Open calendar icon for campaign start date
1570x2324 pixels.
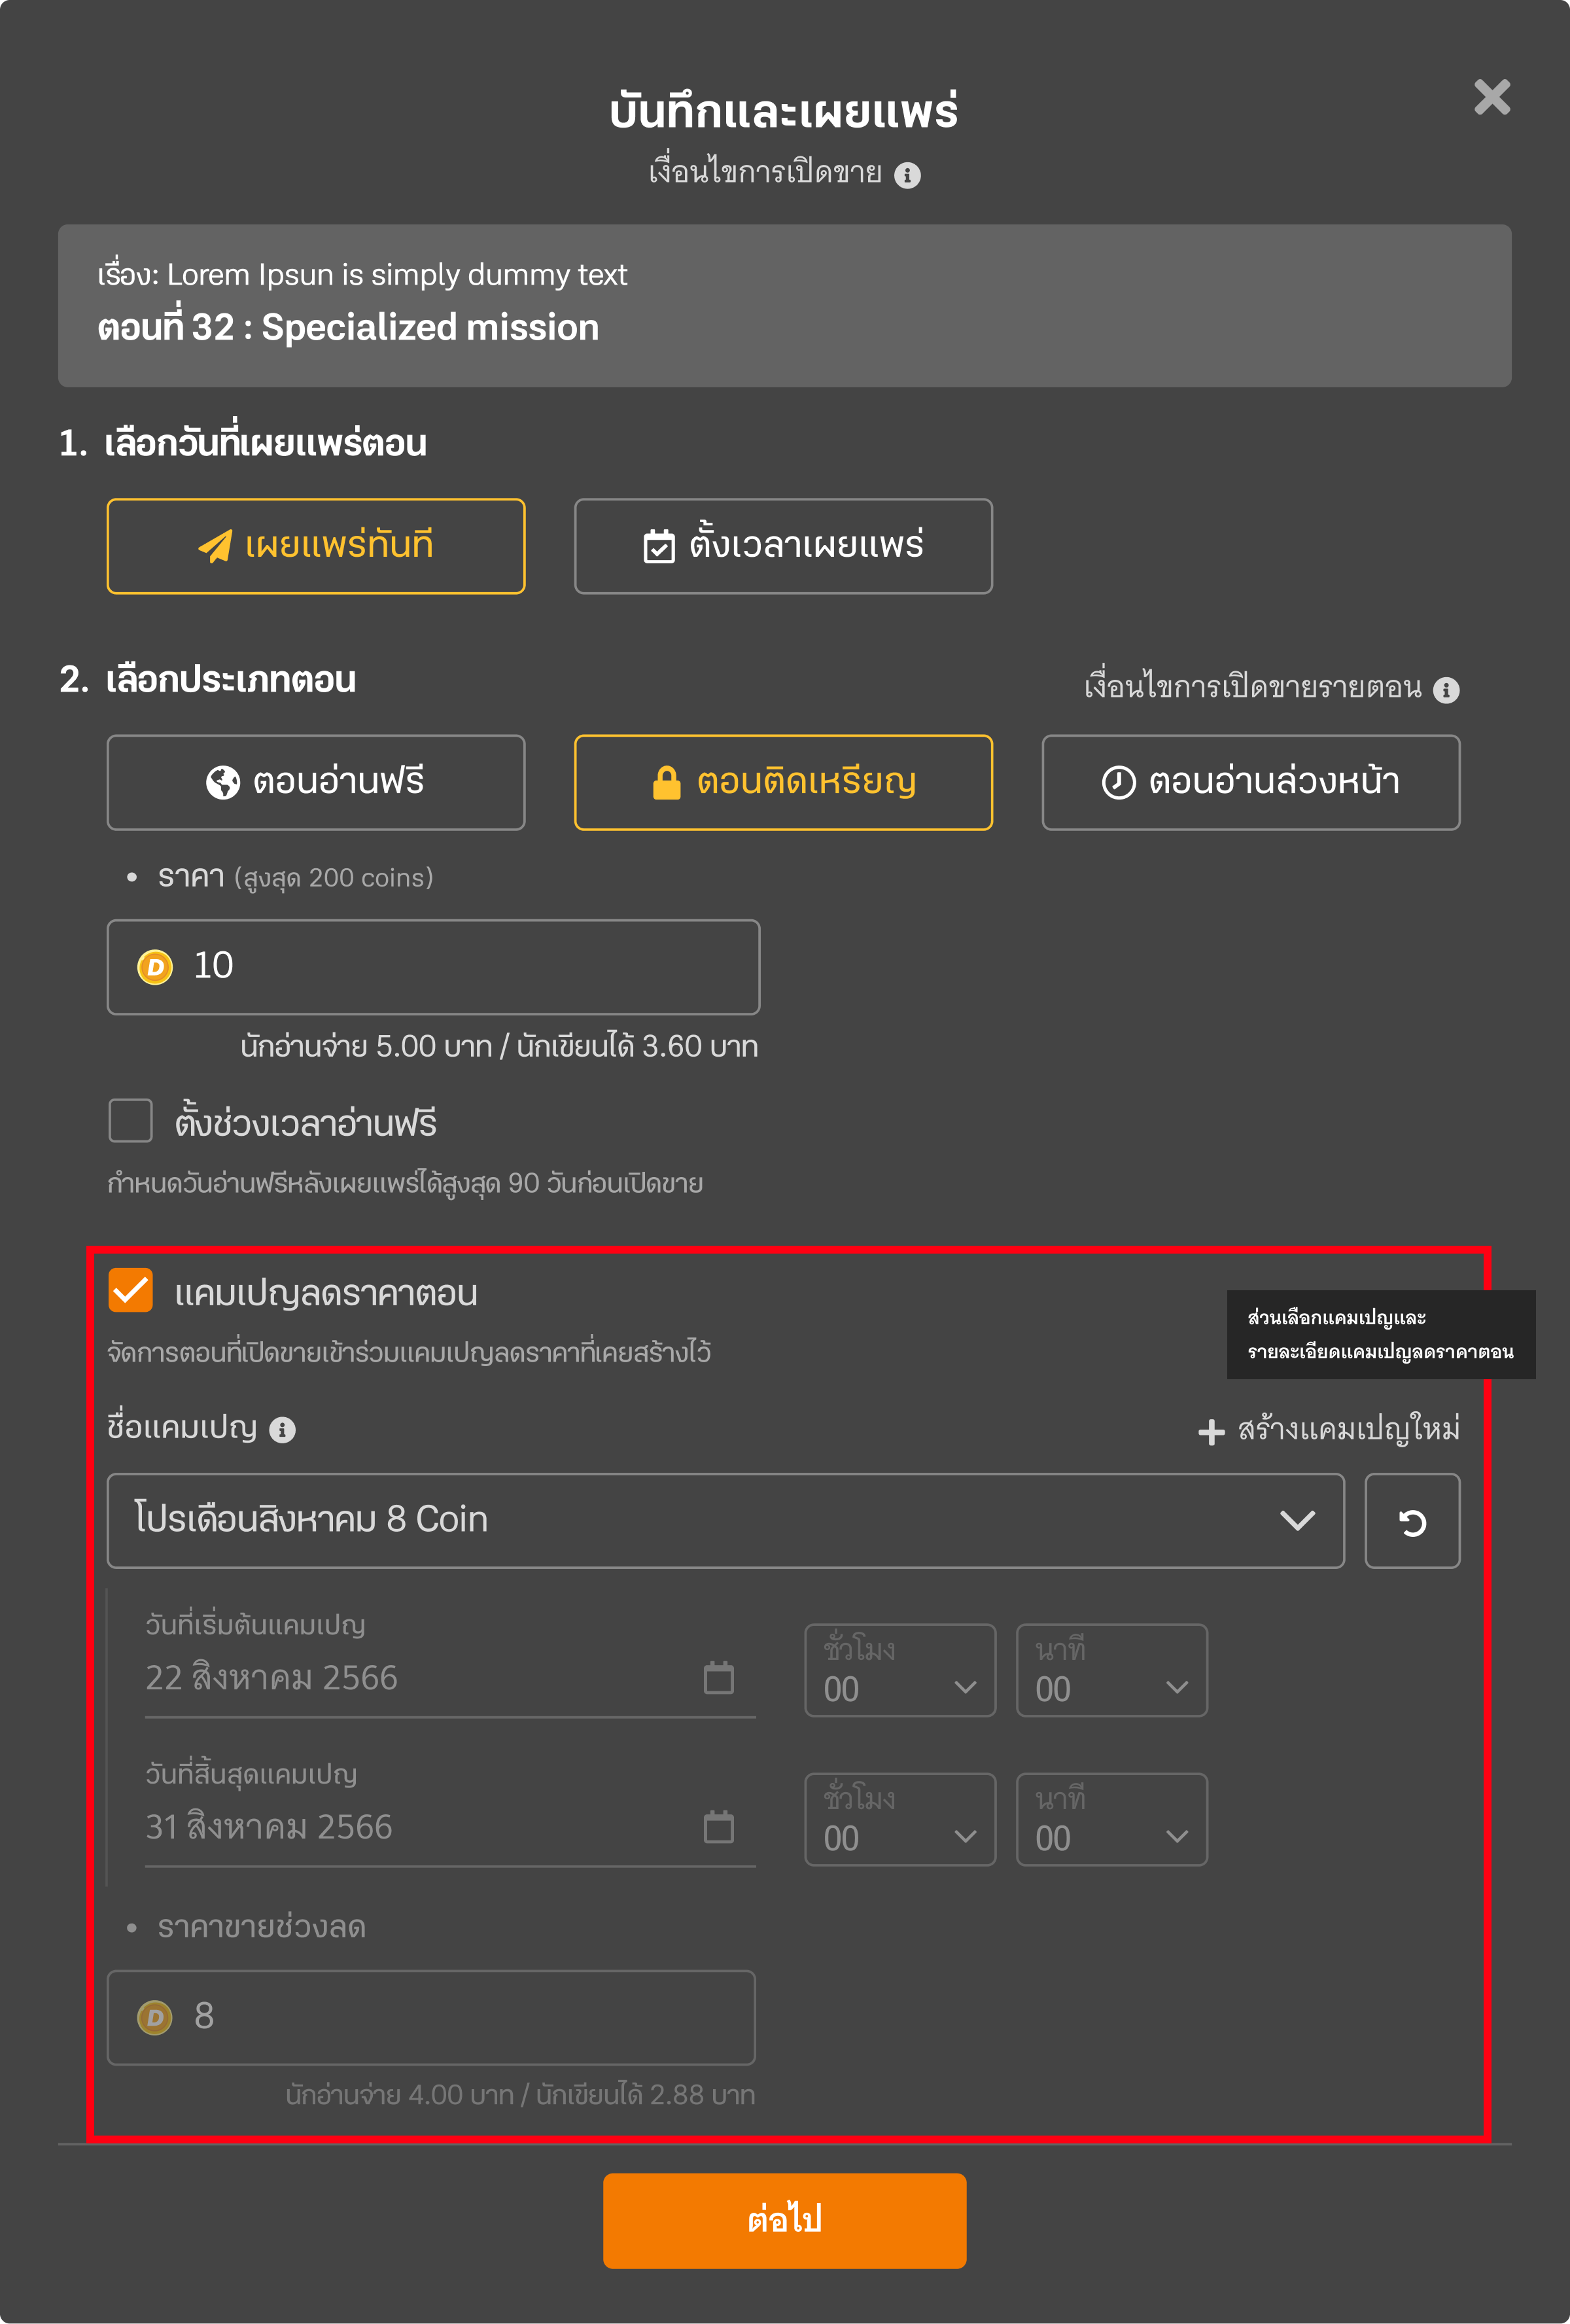click(719, 1678)
